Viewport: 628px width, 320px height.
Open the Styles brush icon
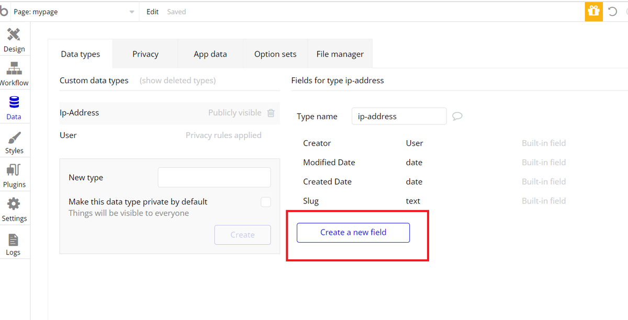(x=14, y=138)
